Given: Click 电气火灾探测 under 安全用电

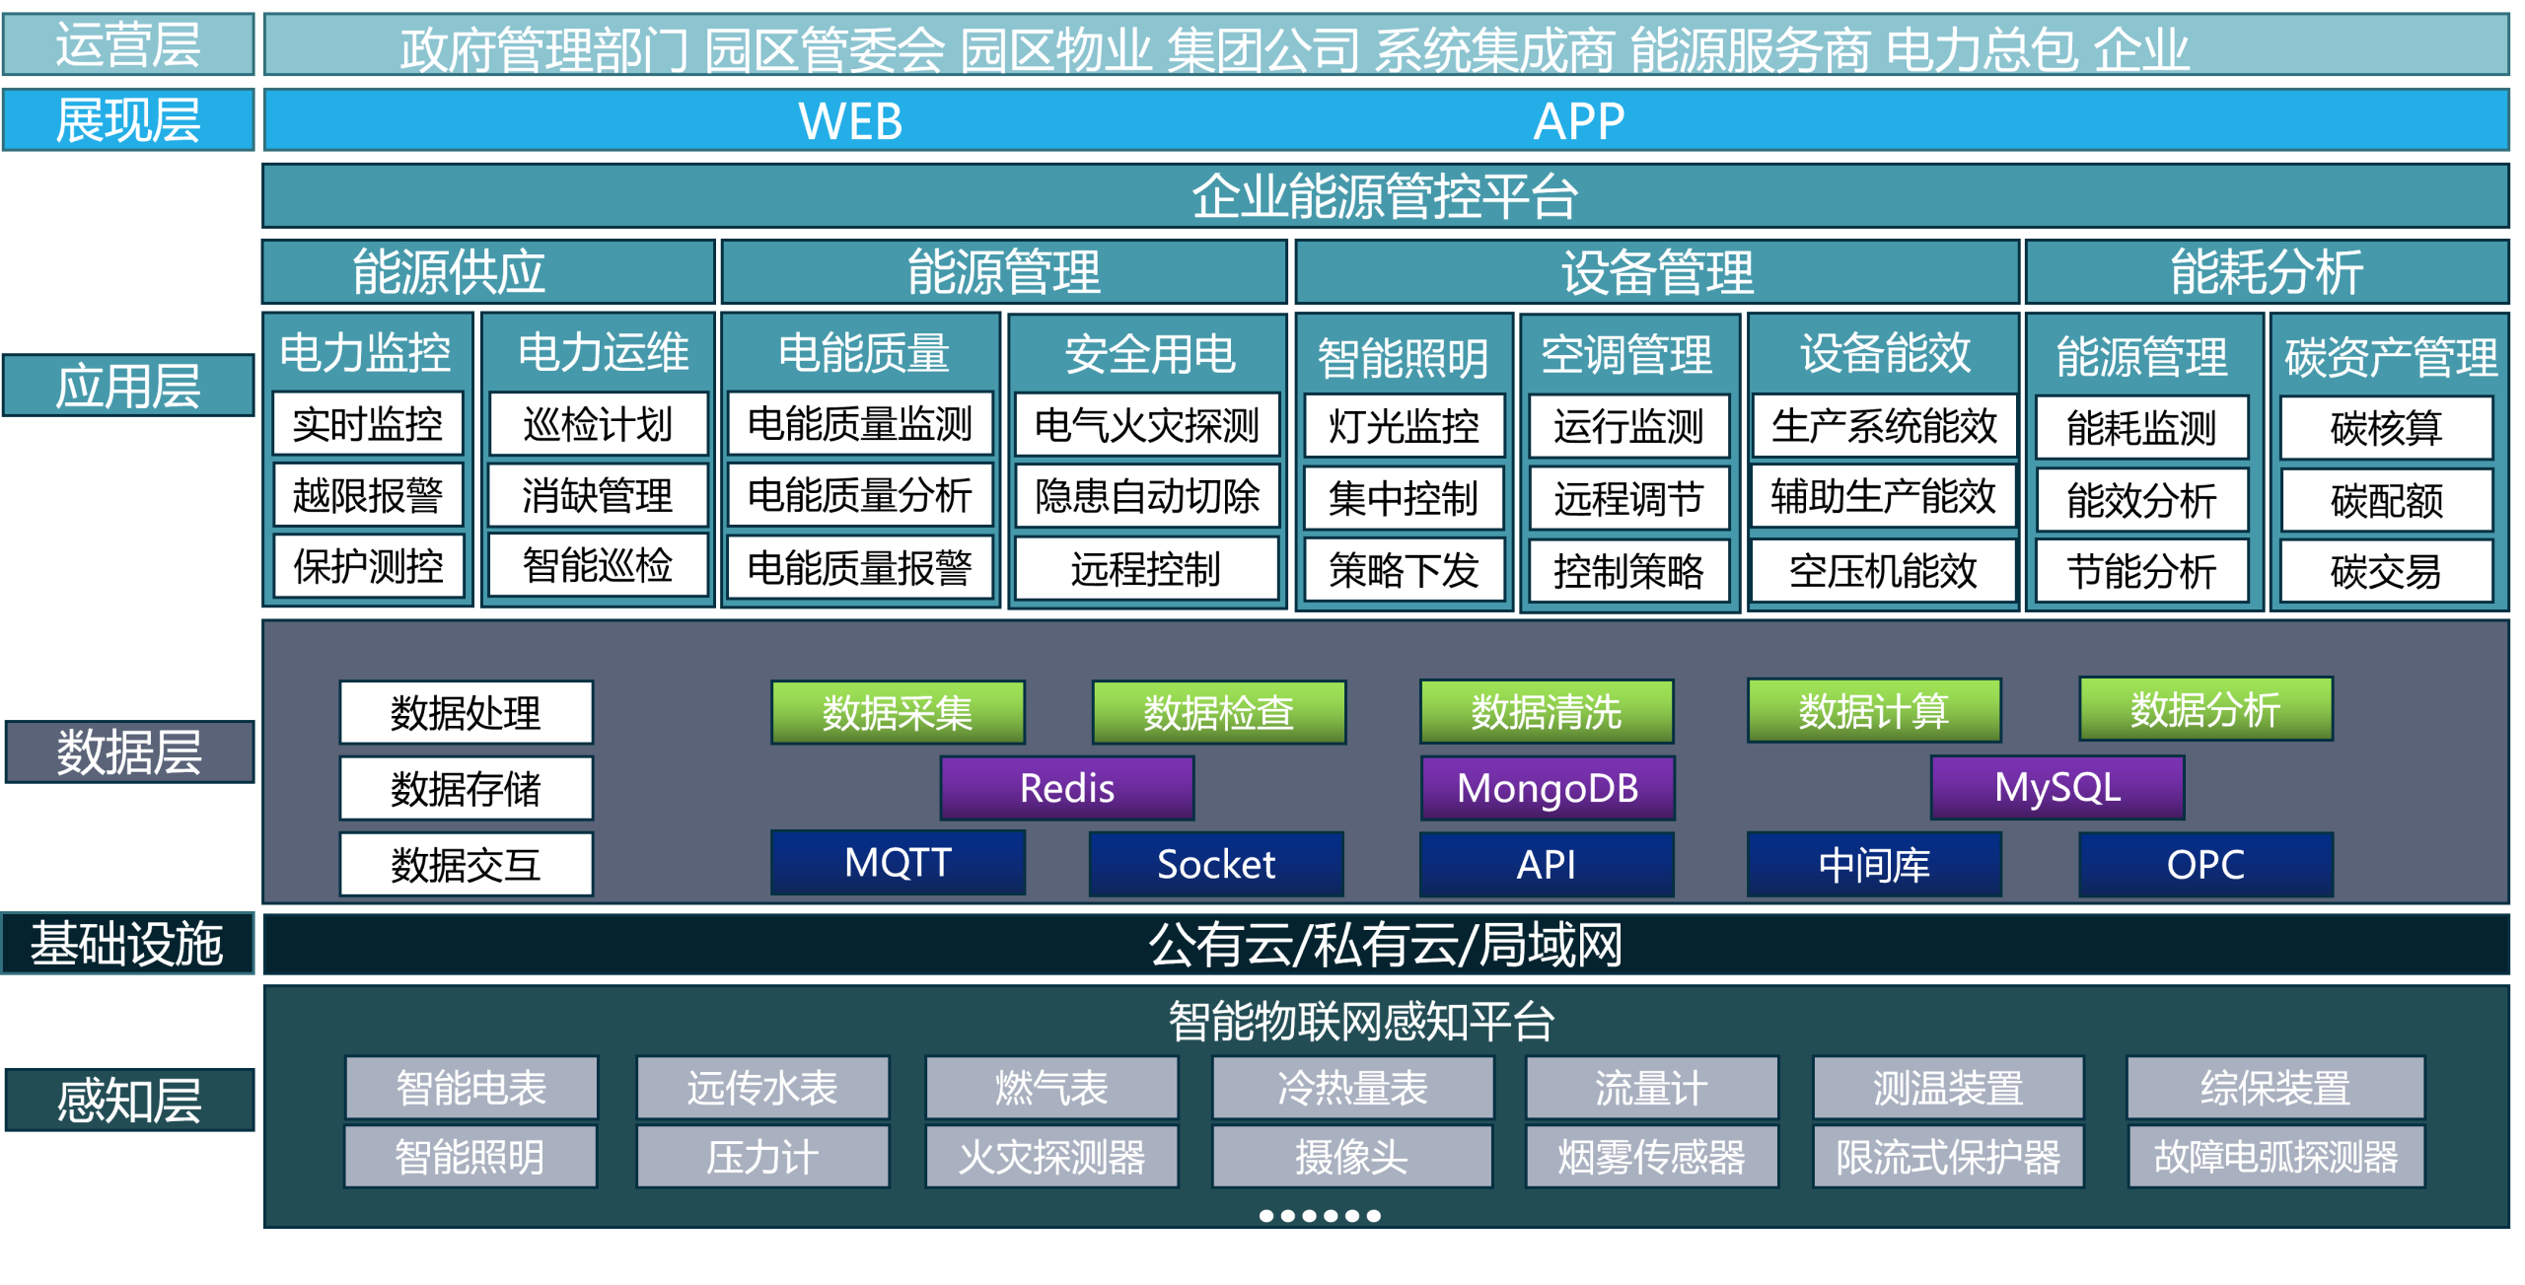Looking at the screenshot, I should click(1147, 422).
